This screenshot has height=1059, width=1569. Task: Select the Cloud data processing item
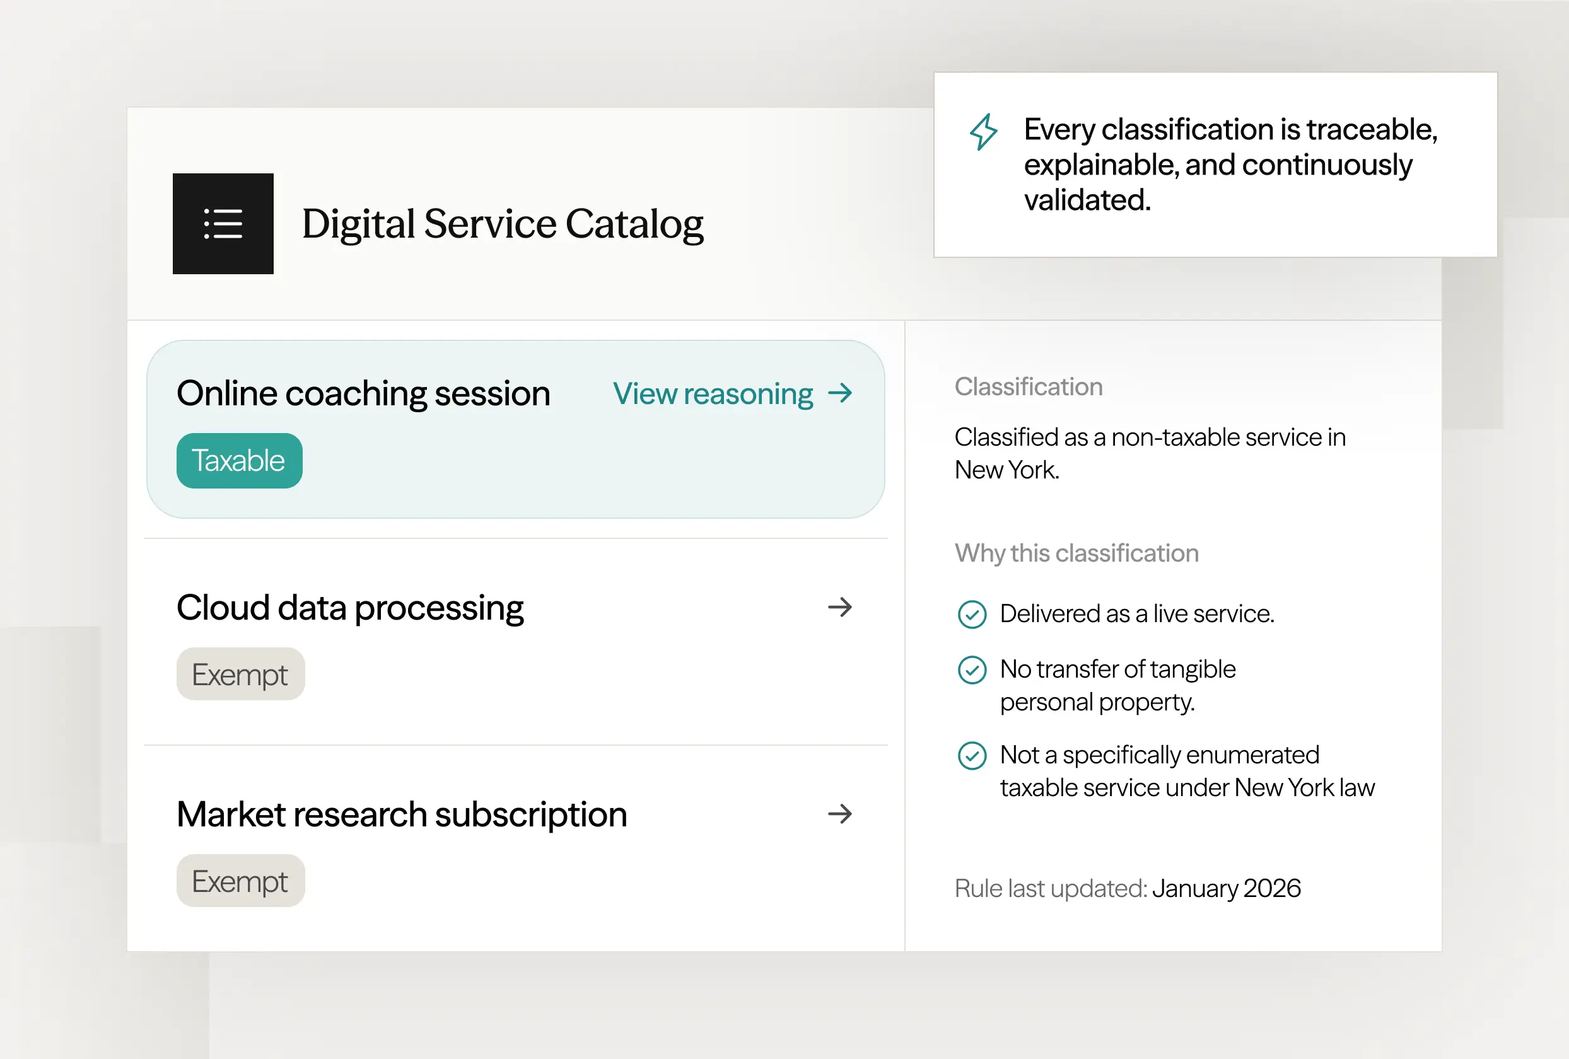click(350, 608)
